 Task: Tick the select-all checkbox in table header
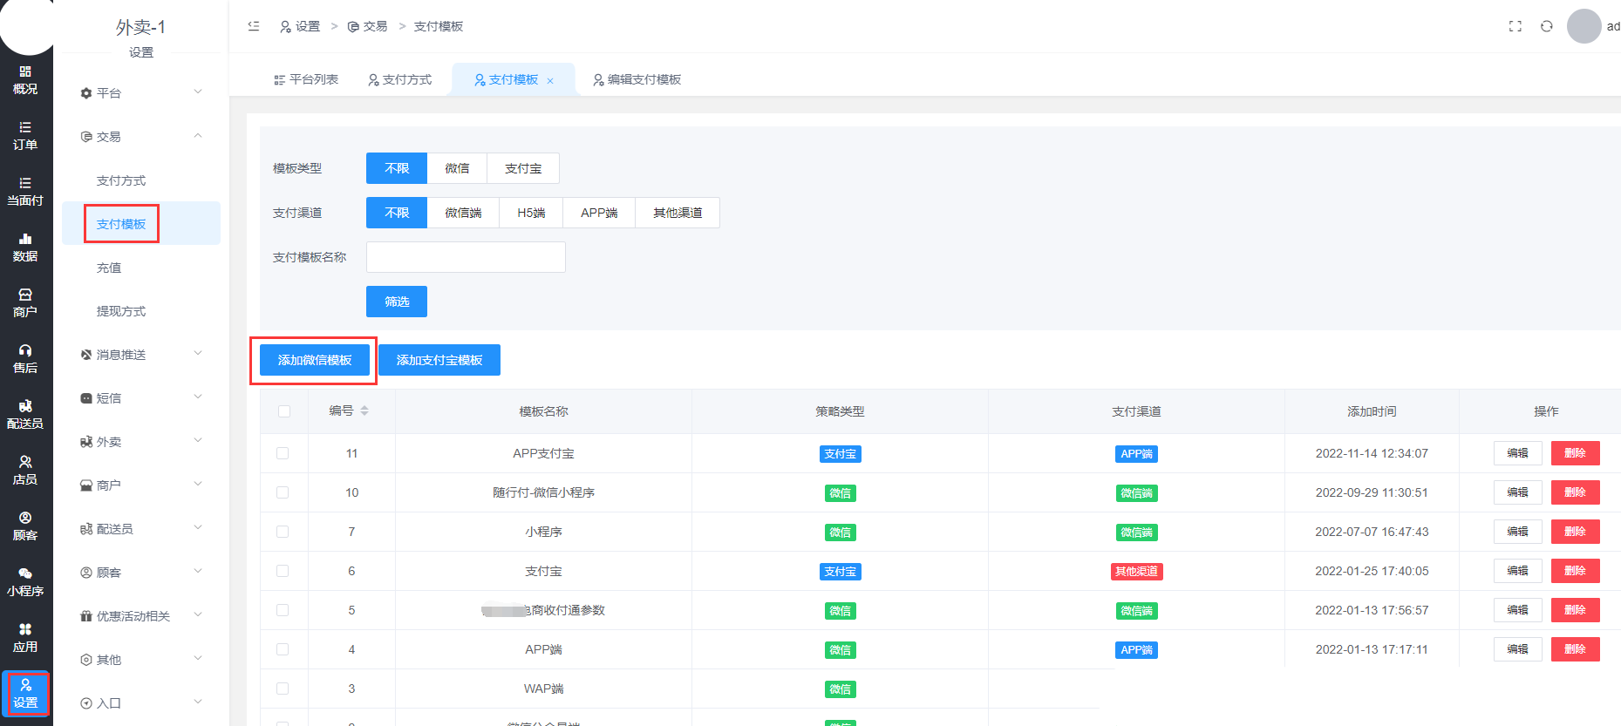tap(284, 411)
